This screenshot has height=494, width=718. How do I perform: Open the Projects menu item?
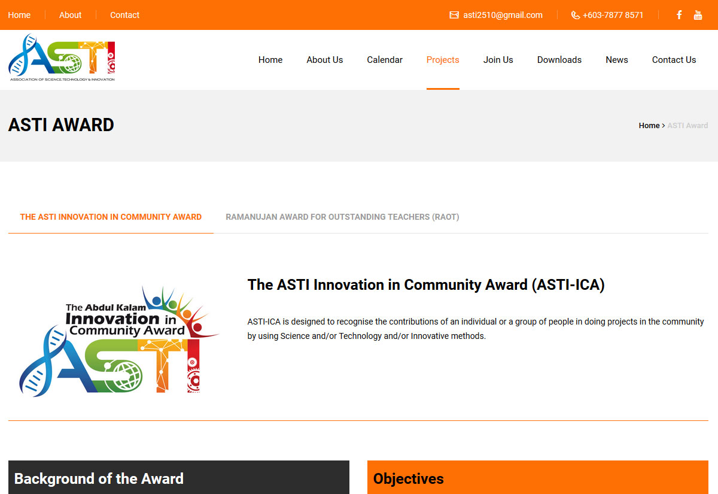[x=443, y=60]
